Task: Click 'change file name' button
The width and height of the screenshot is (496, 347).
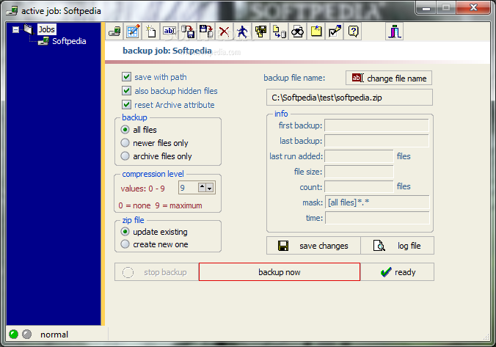Action: 389,78
